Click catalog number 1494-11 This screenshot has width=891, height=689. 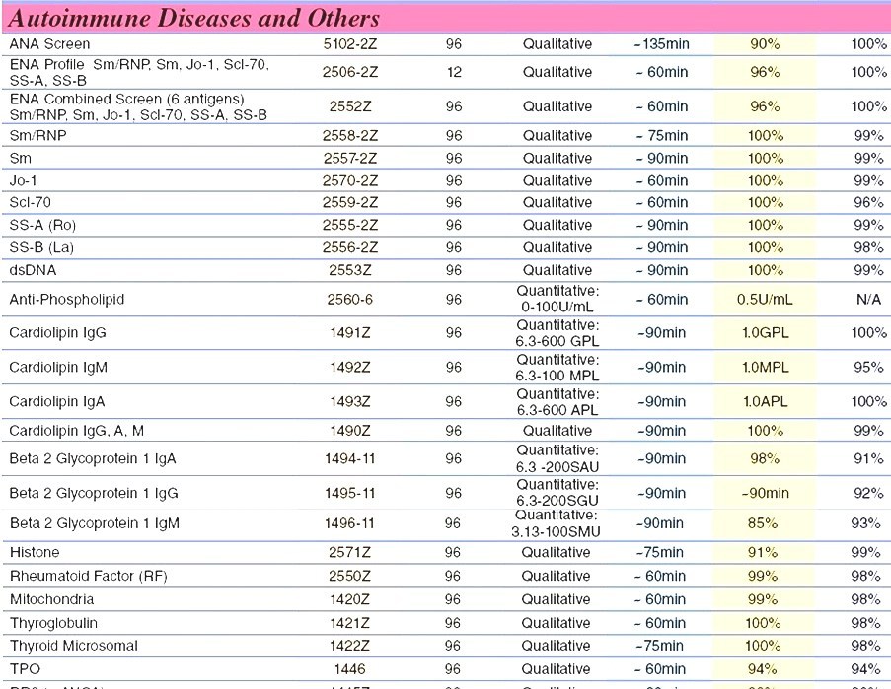point(350,458)
